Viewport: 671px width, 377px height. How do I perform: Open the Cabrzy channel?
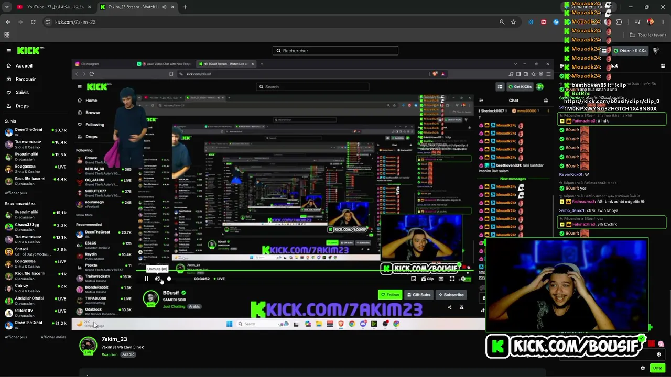pyautogui.click(x=35, y=288)
